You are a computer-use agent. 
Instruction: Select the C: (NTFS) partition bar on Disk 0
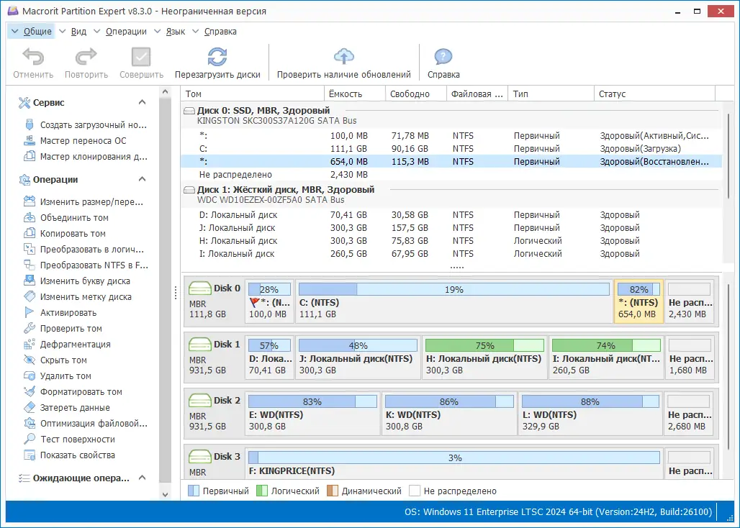pyautogui.click(x=454, y=301)
